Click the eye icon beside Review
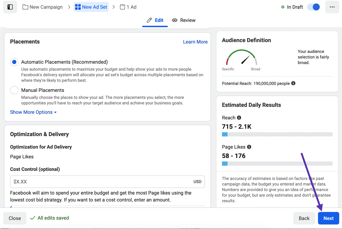Screen dimensions: 342x229 pos(175,20)
